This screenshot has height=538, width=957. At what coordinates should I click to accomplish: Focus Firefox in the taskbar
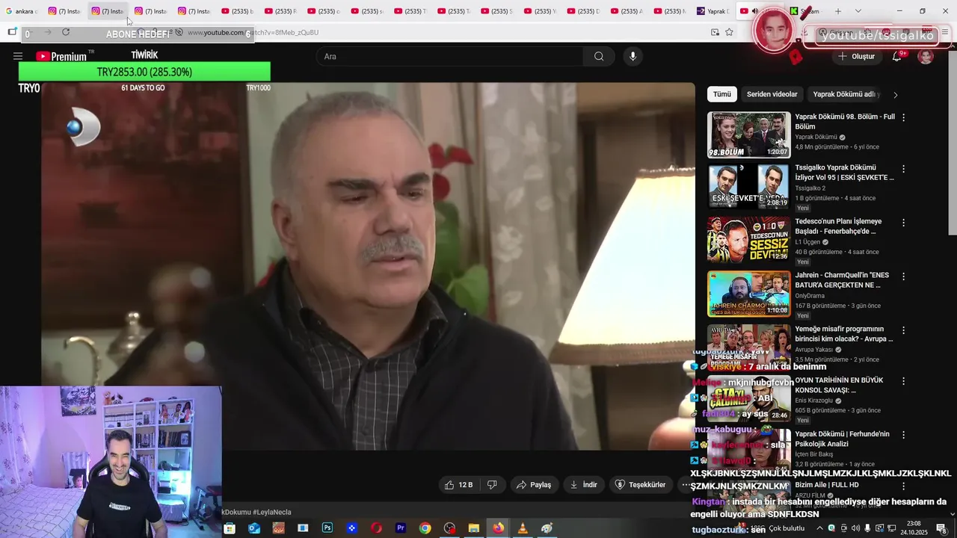tap(498, 528)
